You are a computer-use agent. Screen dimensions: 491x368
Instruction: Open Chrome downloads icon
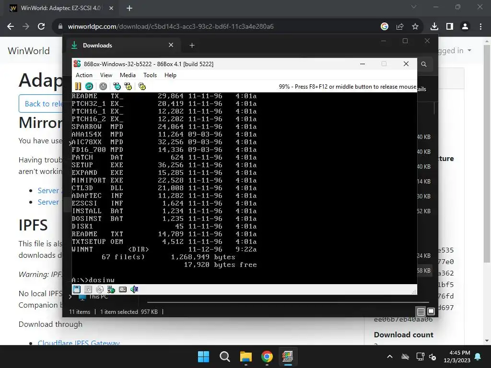[x=434, y=27]
